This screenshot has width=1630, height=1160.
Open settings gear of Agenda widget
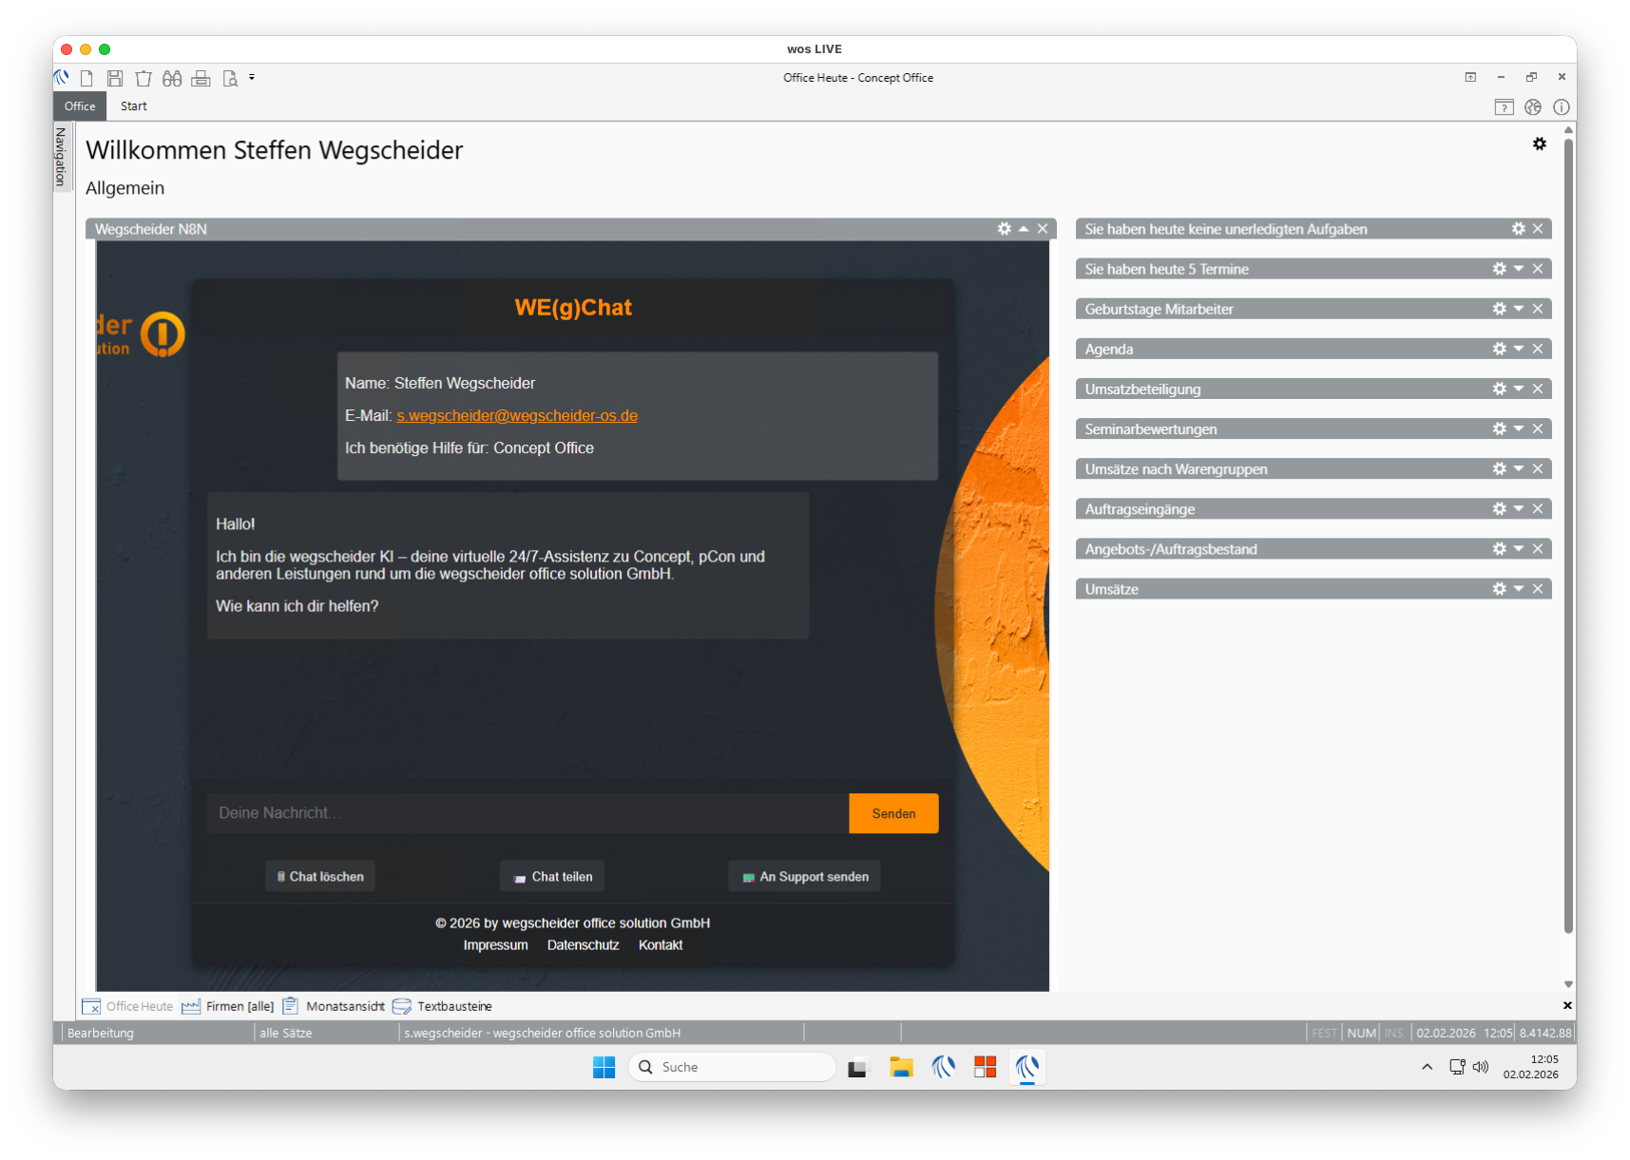pos(1499,349)
